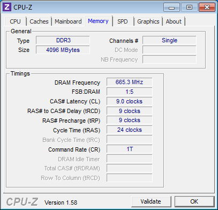
Task: Click the Cycle Time 24 clocks field
Action: (130, 130)
